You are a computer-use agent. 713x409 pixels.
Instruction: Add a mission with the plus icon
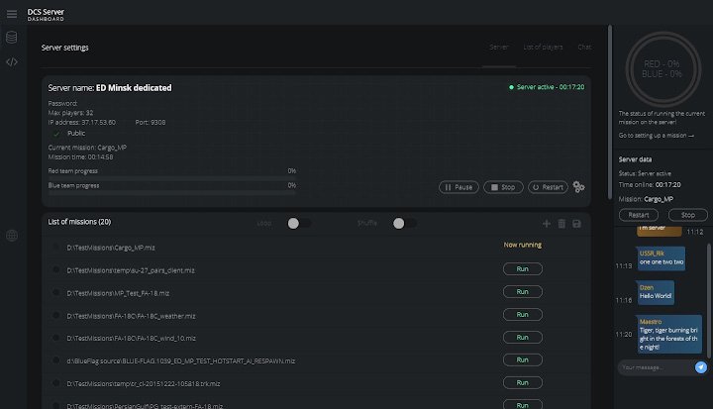pos(546,224)
